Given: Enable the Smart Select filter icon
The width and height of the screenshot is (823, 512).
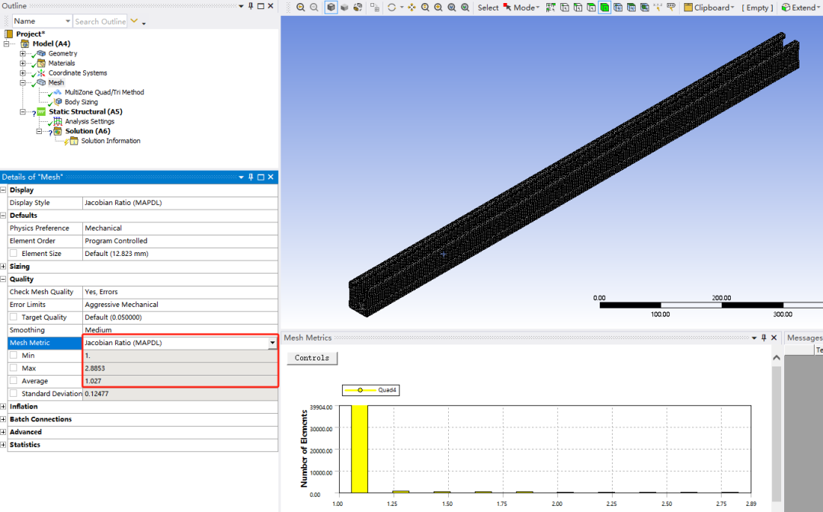Looking at the screenshot, I should point(551,8).
